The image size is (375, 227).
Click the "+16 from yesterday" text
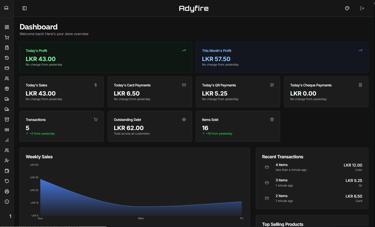click(219, 133)
